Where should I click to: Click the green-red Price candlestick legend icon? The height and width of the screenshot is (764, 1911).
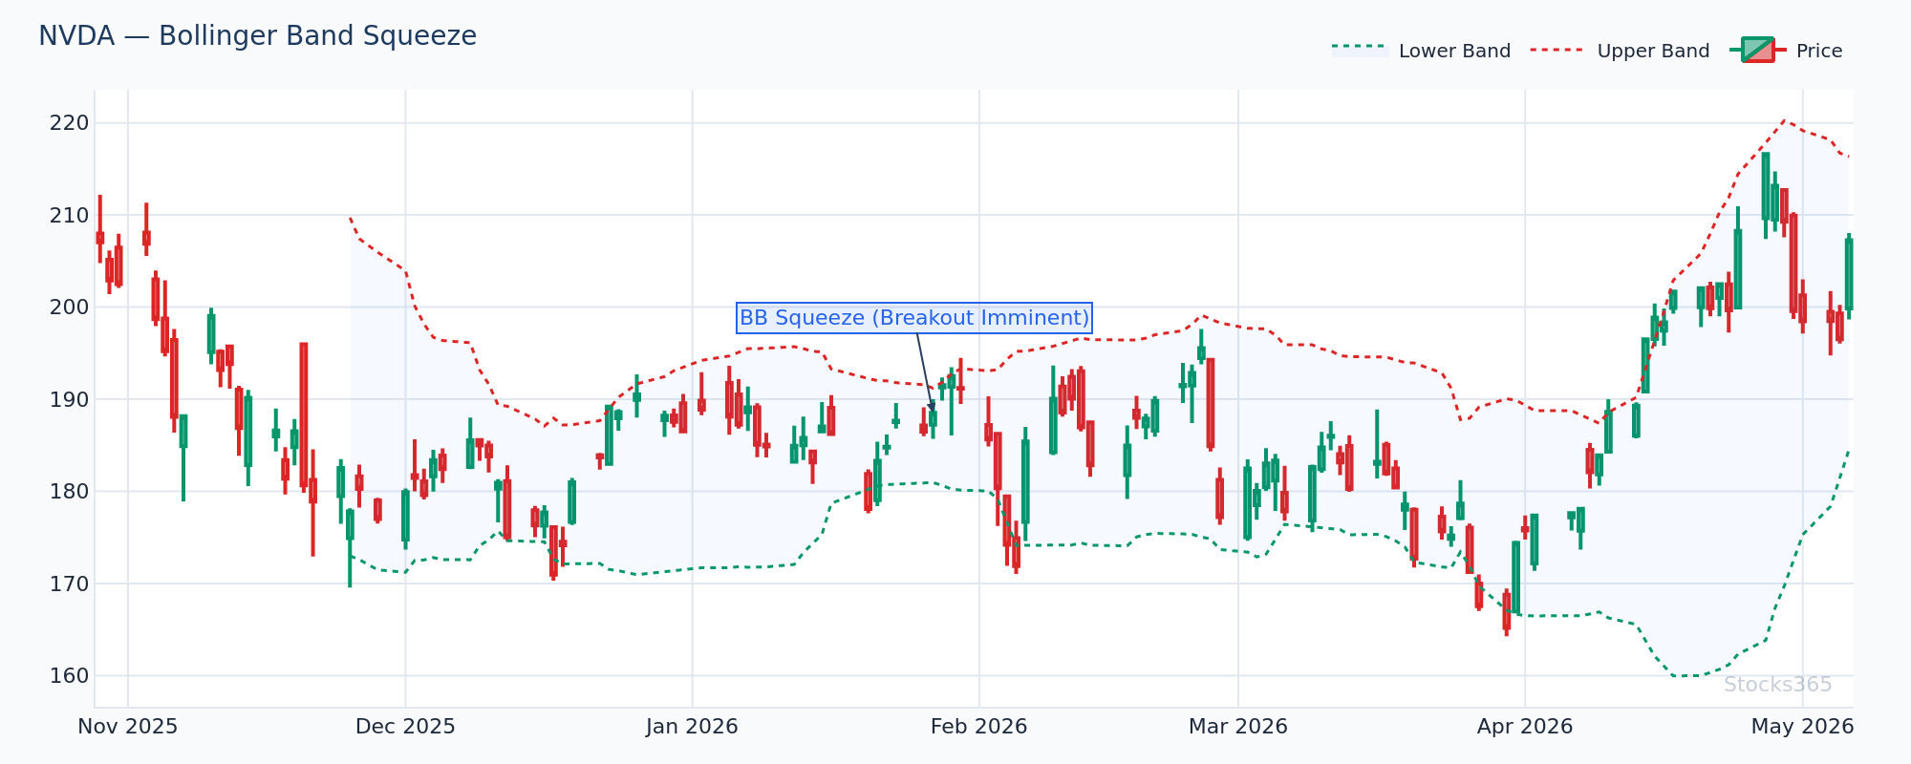pos(1757,50)
